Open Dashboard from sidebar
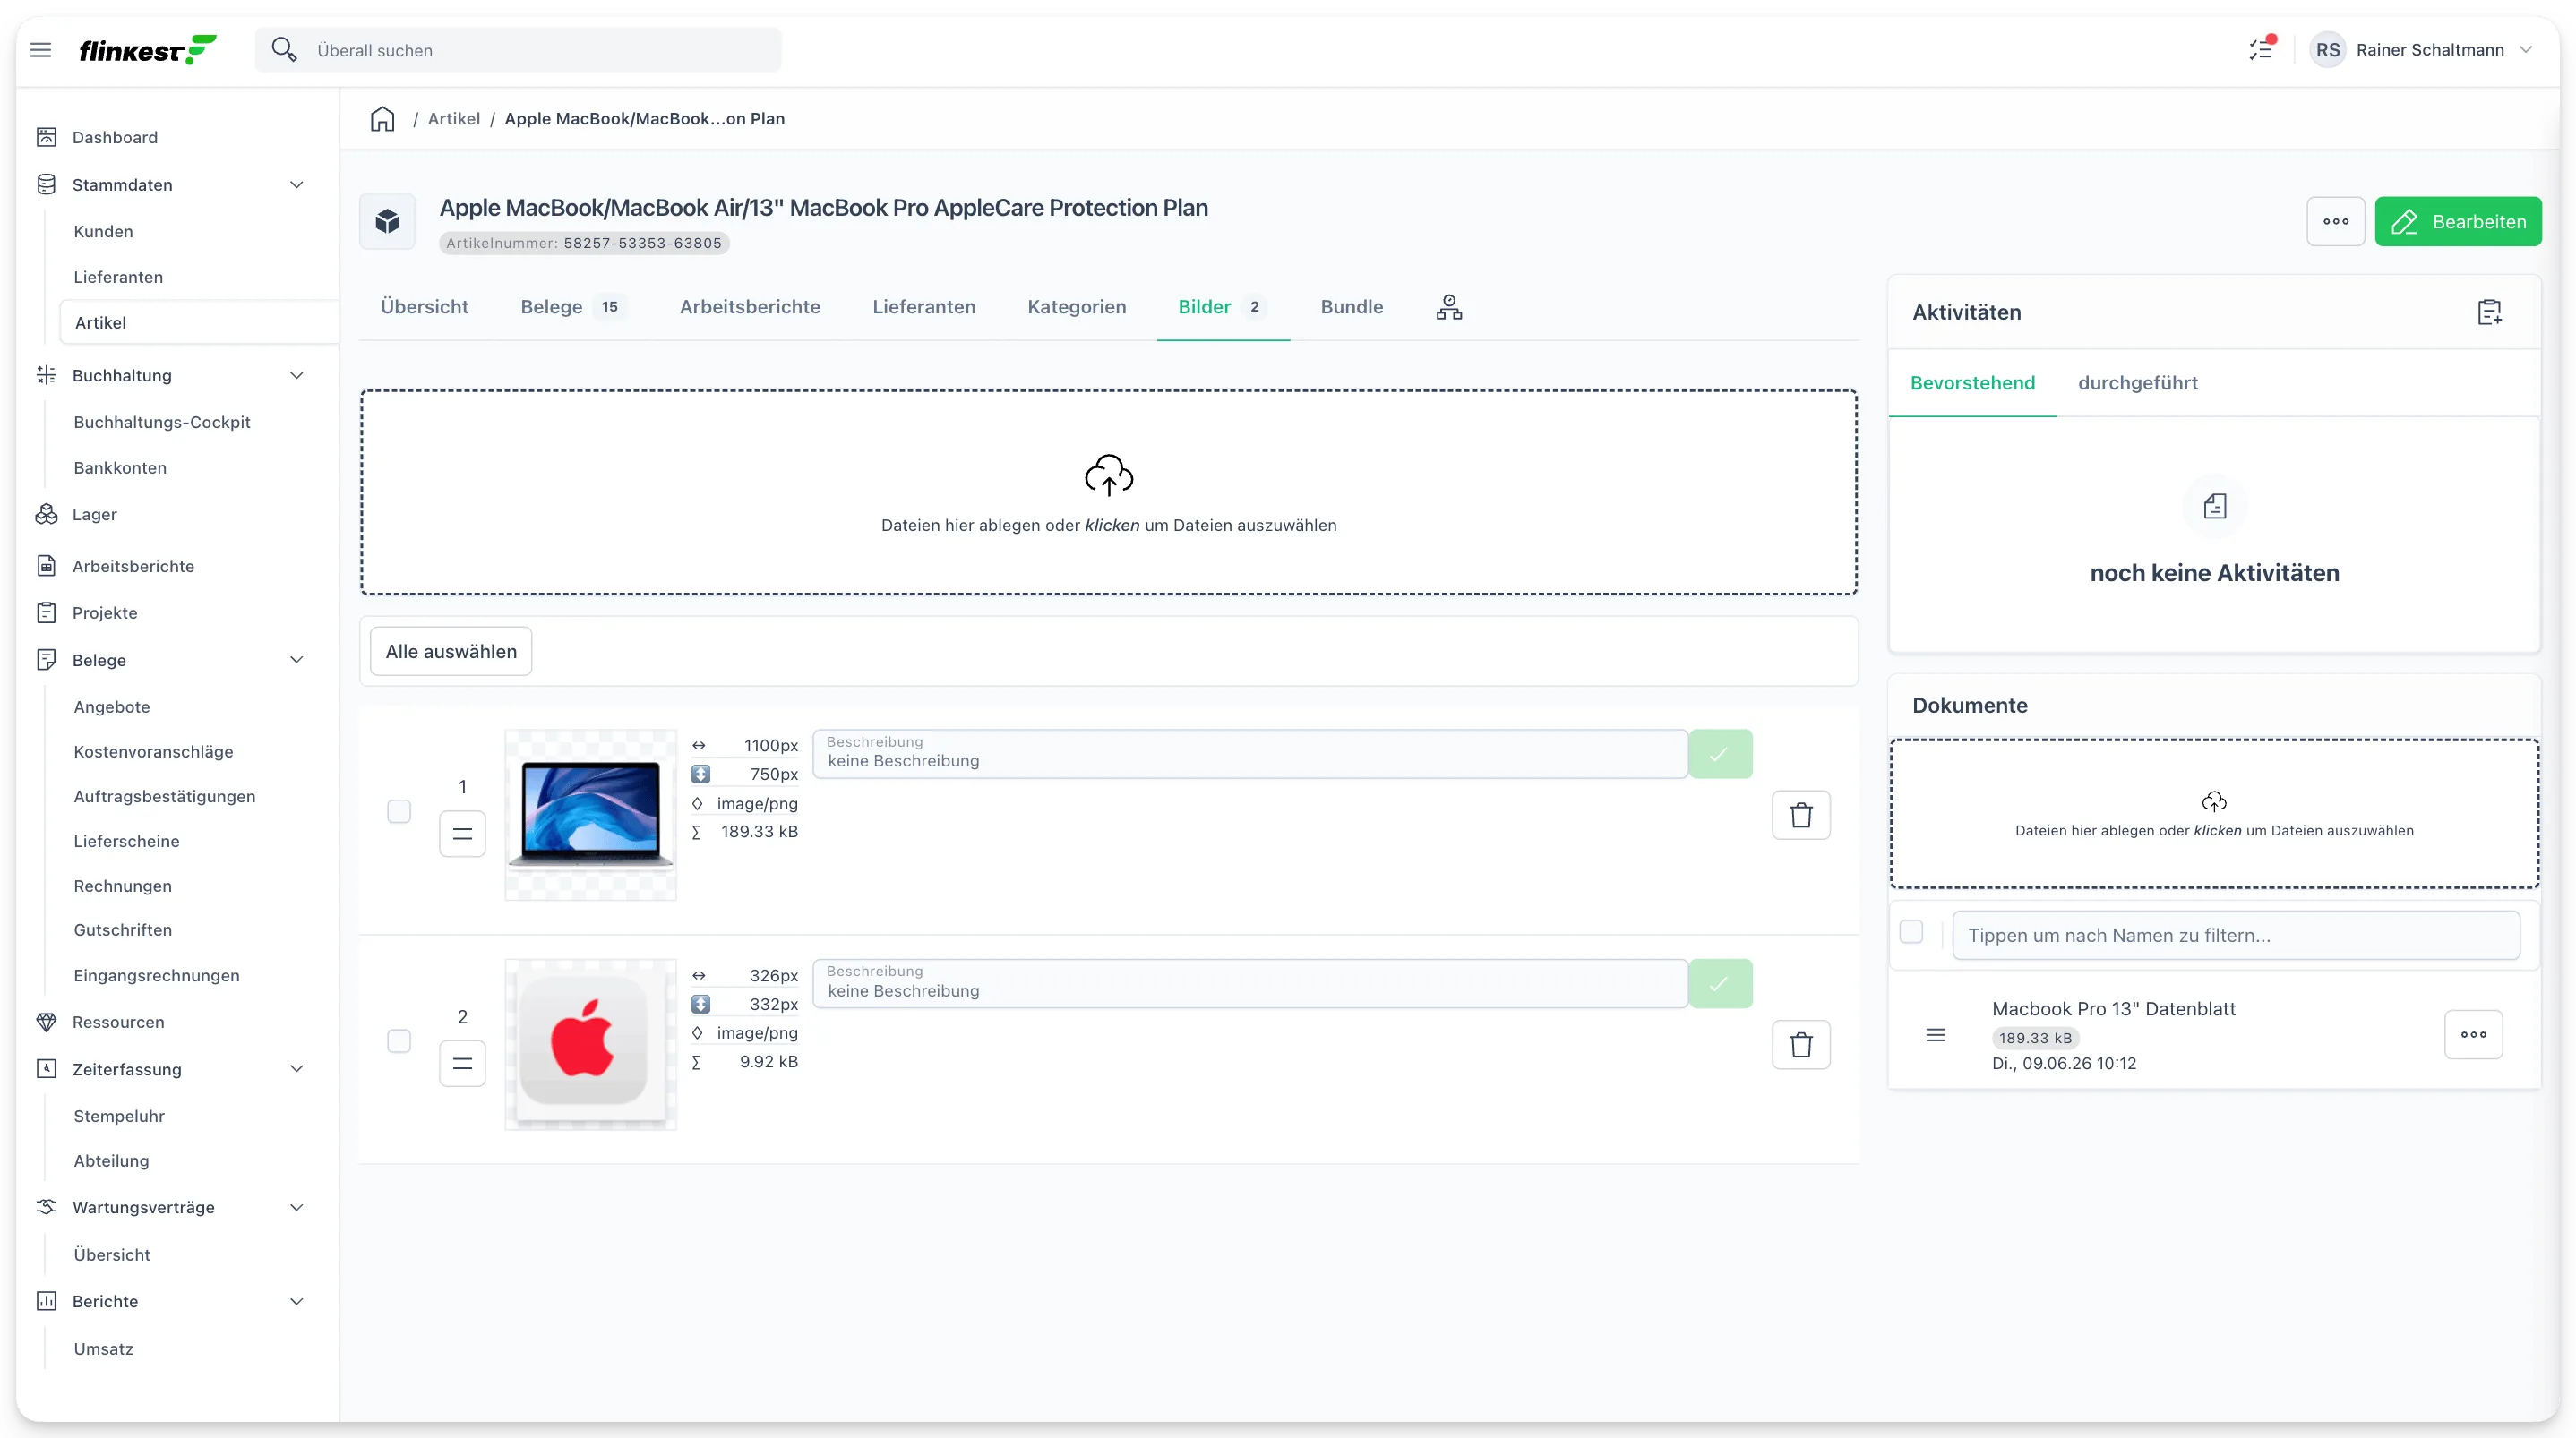2576x1438 pixels. tap(114, 137)
